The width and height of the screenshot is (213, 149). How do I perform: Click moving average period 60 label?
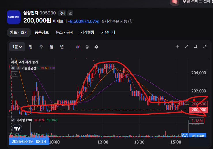(x=47, y=68)
